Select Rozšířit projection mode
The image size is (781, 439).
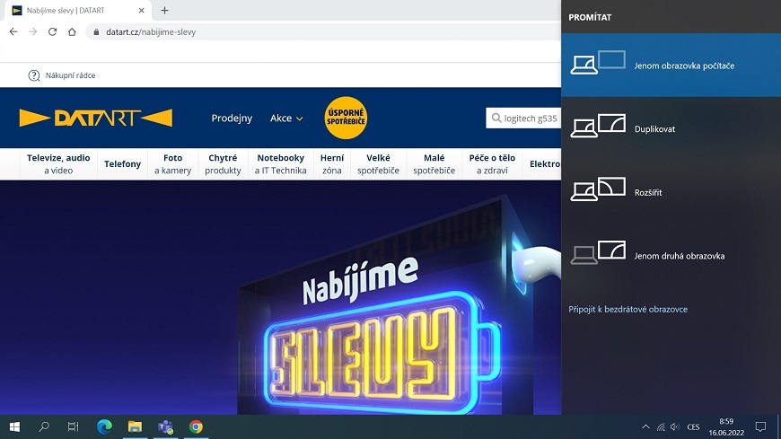click(671, 192)
